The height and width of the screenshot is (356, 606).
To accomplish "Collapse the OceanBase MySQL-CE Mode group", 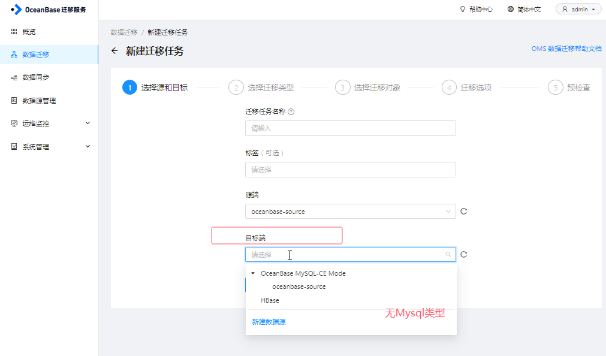I will [253, 273].
